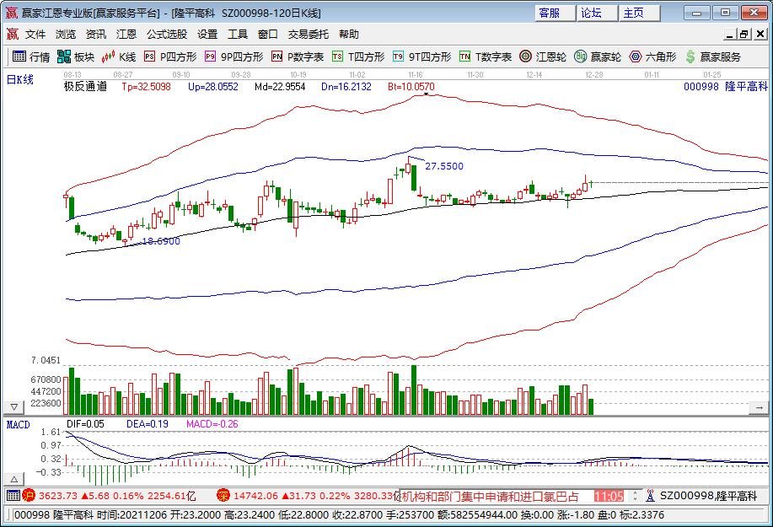Open the 六角形 hexagon tool
Viewport: 773px width, 527px height.
[652, 56]
